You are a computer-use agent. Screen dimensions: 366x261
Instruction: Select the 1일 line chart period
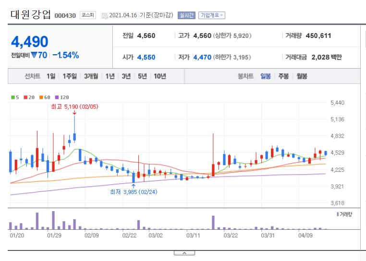point(51,76)
